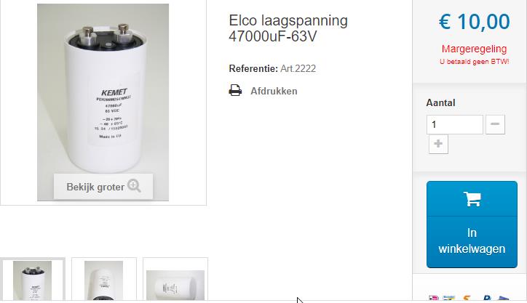Screen dimensions: 527x303
Task: Click the Aantal quantity input field
Action: (x=455, y=124)
